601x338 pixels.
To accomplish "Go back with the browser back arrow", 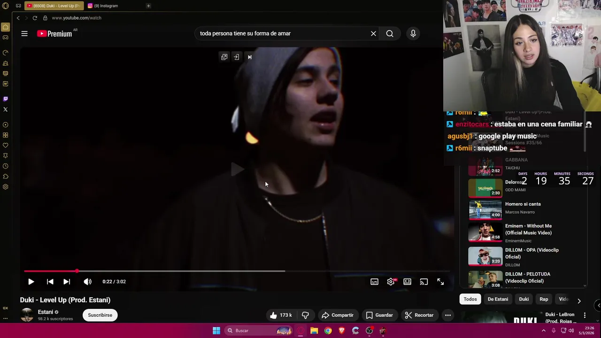I will click(18, 18).
